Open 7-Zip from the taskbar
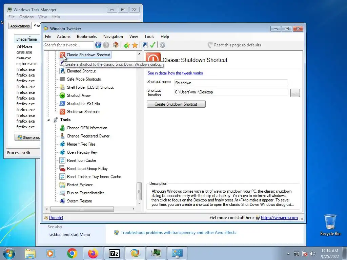Viewport: 347px width, 260px height. pos(114,253)
